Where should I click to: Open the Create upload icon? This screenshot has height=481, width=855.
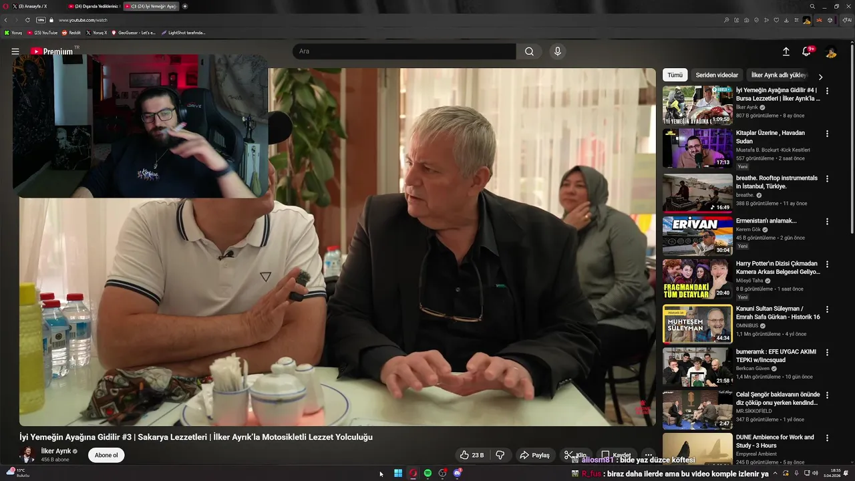point(786,51)
